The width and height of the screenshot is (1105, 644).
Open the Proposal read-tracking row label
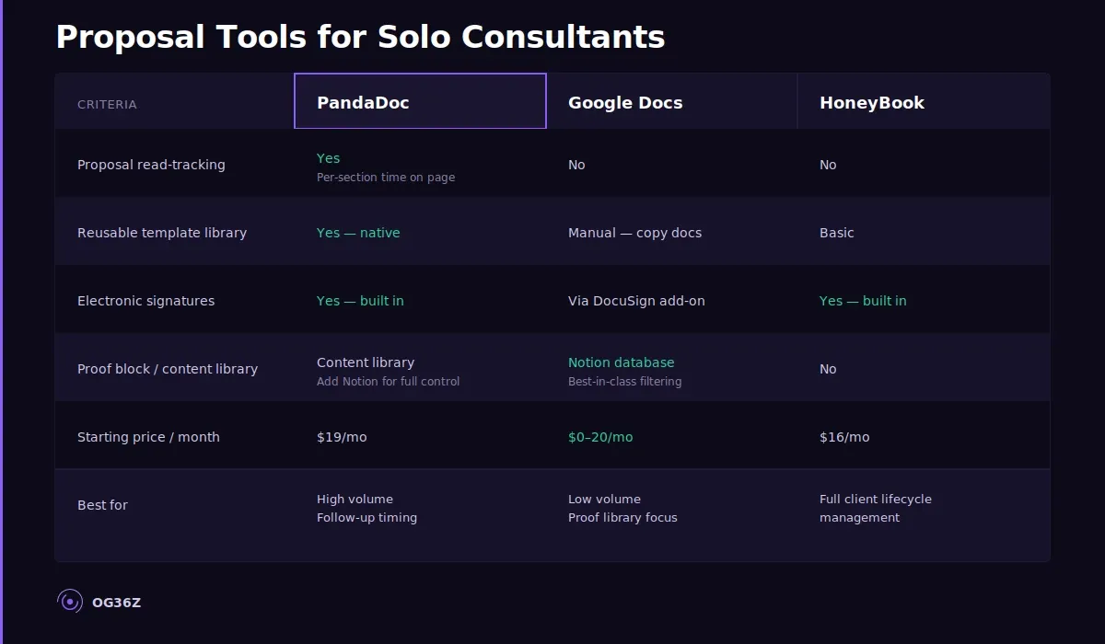[x=151, y=164]
